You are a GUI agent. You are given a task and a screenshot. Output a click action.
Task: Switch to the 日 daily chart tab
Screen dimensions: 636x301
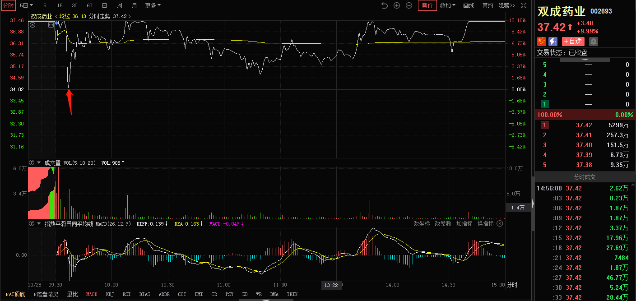[104, 5]
